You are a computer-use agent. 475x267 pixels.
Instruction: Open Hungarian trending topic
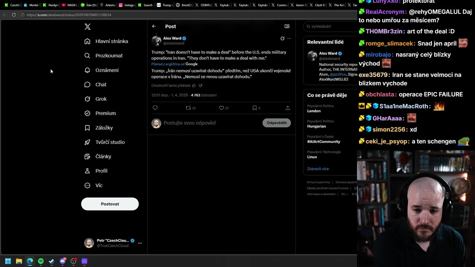(x=317, y=126)
